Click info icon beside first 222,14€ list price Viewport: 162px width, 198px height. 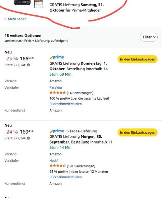point(28,65)
